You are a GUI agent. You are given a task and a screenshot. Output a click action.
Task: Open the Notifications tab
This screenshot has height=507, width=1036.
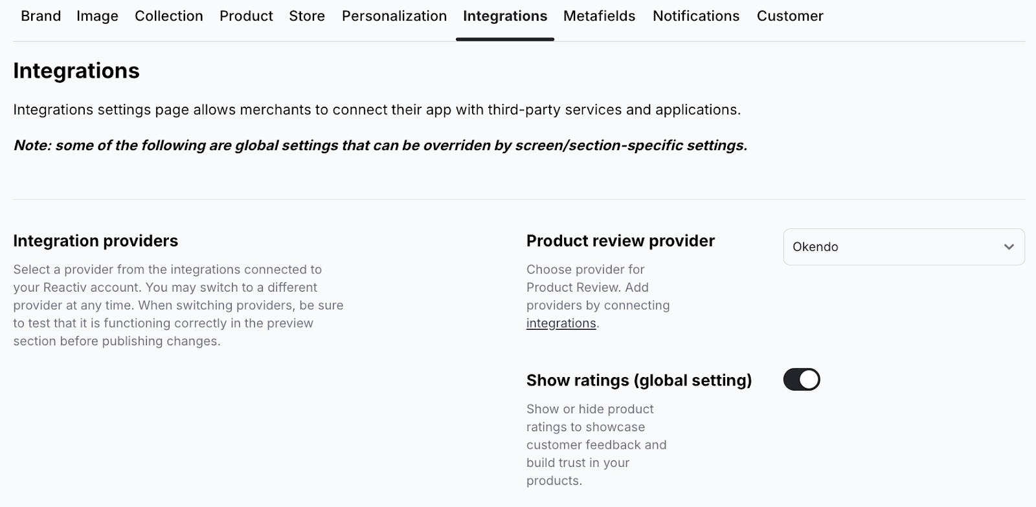(x=695, y=16)
